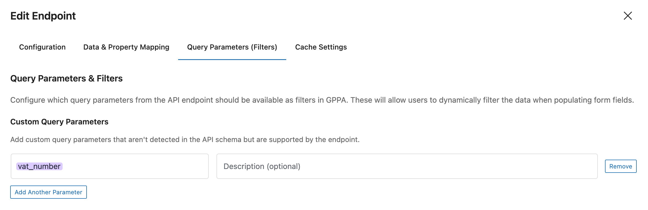Click the highlighted vat_number text
This screenshot has height=210, width=648.
pyautogui.click(x=39, y=166)
